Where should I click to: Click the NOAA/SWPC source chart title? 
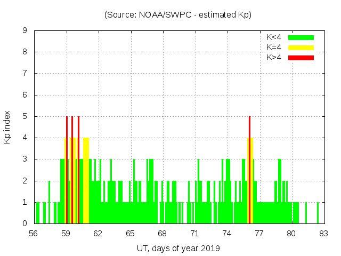tap(178, 15)
